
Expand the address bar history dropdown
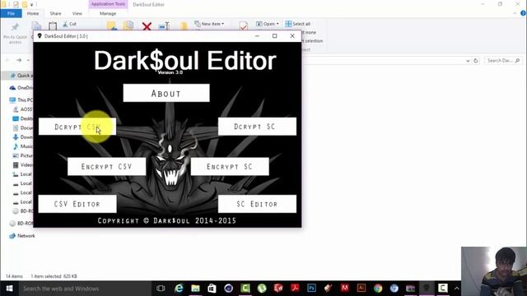tap(468, 61)
